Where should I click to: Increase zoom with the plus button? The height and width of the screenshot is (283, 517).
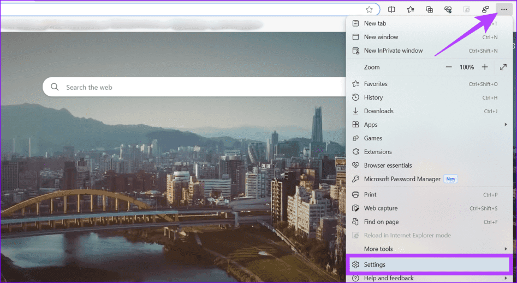pos(485,67)
